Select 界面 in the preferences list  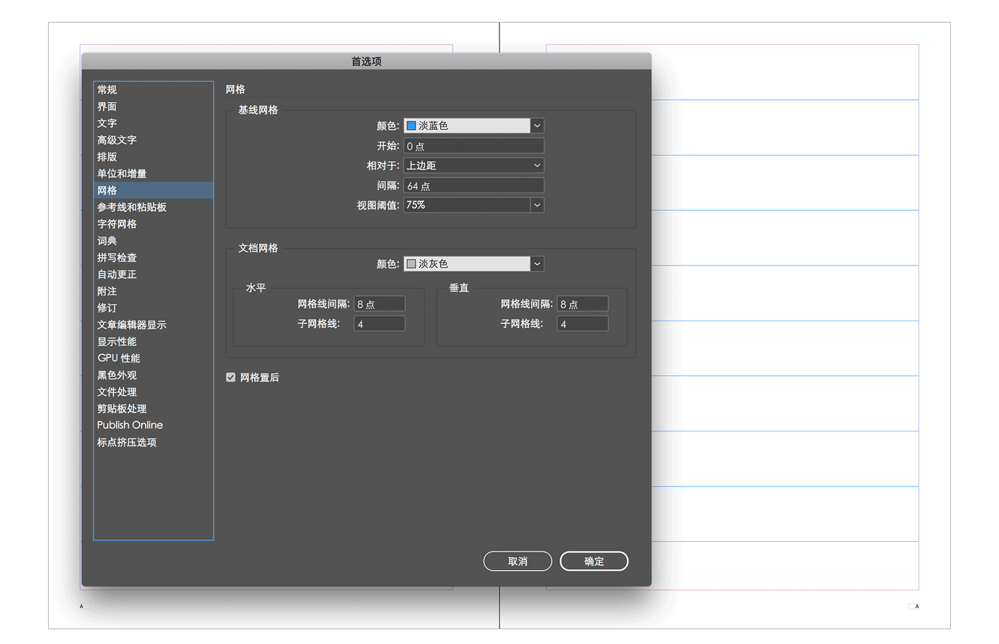pos(107,107)
